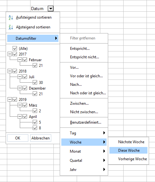Open the Monat submenu arrow
This screenshot has height=182, width=155.
point(104,151)
